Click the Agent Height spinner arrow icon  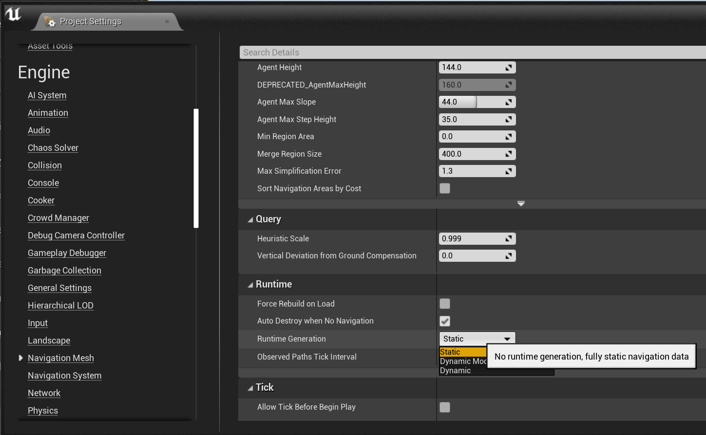(508, 68)
